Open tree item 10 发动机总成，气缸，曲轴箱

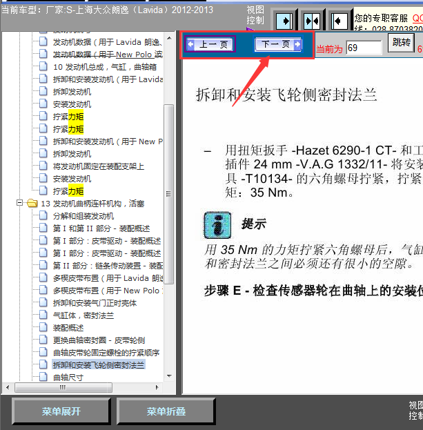coord(105,67)
